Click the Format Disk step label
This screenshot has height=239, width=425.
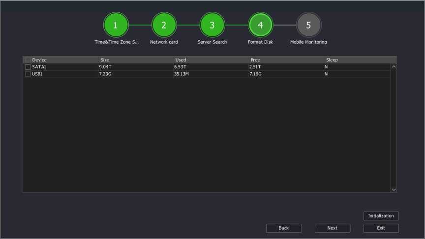click(x=261, y=42)
